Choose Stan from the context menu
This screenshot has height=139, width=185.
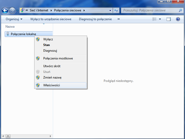[x=61, y=45]
